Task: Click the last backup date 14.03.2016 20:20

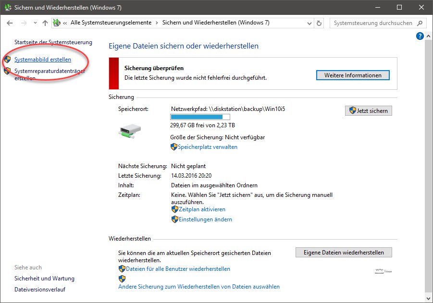Action: point(191,175)
